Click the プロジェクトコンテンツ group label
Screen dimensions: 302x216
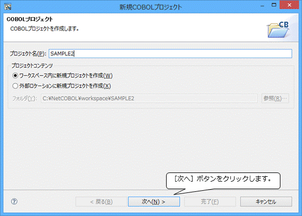point(32,66)
